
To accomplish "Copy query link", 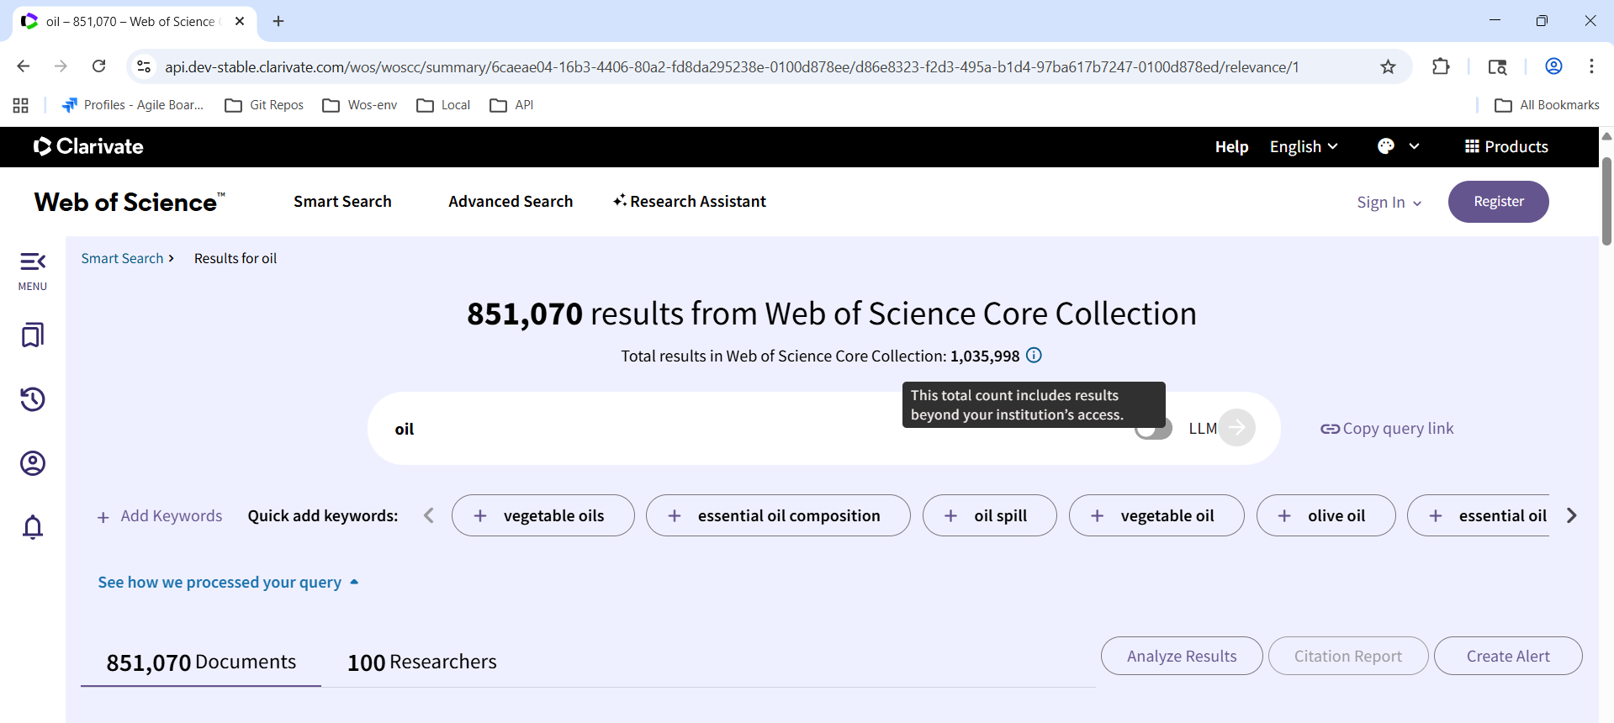I will click(x=1387, y=429).
